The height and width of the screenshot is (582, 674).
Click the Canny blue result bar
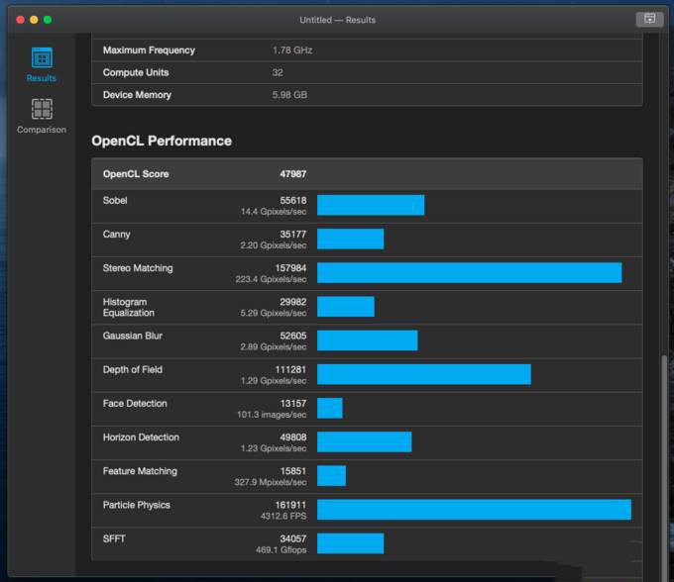(x=350, y=240)
